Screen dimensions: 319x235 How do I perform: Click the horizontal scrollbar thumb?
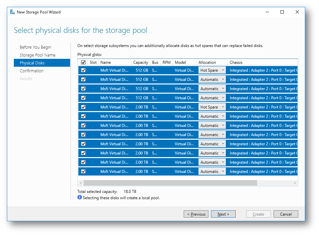coord(170,183)
